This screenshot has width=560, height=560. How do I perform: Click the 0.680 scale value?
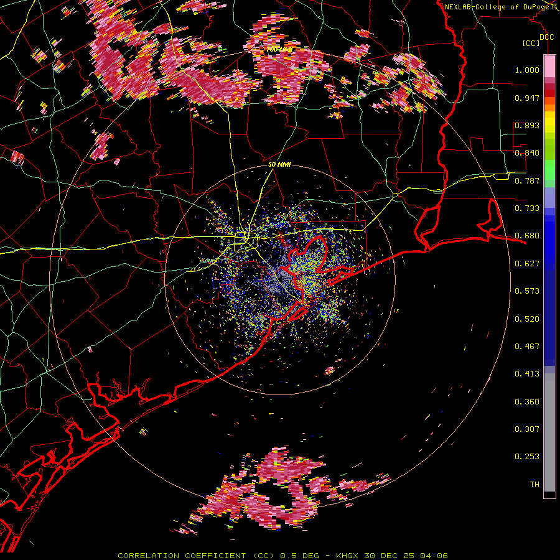[x=527, y=236]
